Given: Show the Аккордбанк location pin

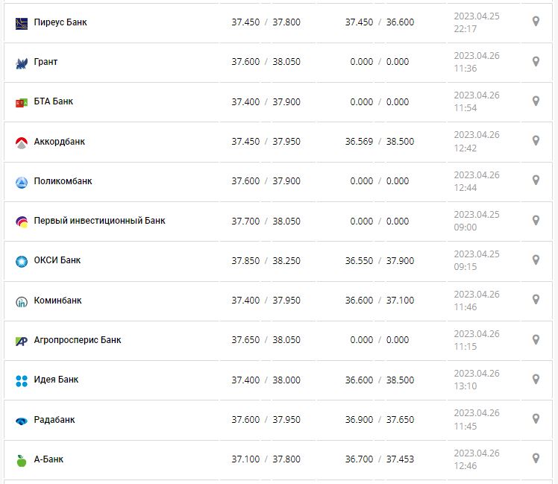Looking at the screenshot, I should click(x=536, y=141).
